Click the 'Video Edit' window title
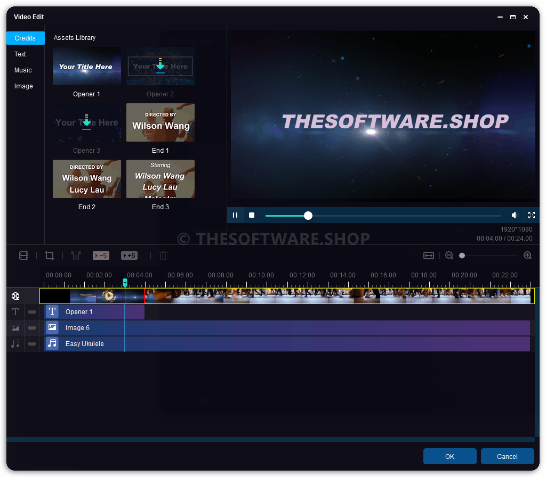Viewport: 546px width, 477px height. (x=29, y=17)
